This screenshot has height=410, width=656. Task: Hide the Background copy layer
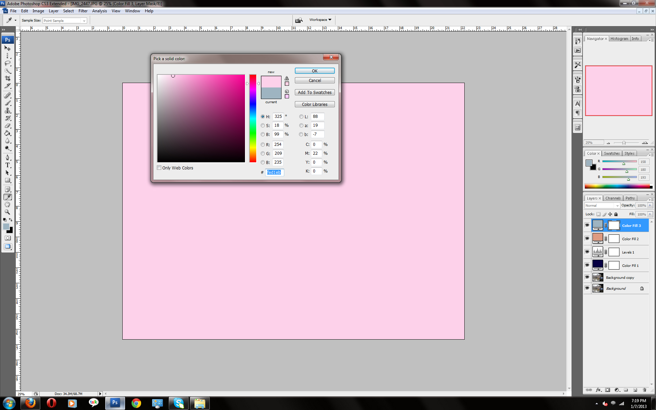point(587,277)
